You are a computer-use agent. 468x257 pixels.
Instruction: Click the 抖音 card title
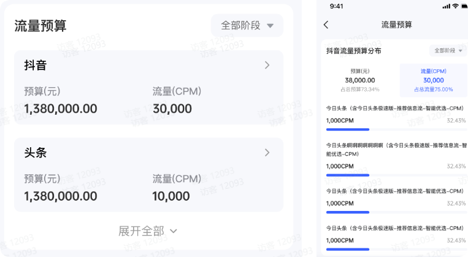coord(35,65)
